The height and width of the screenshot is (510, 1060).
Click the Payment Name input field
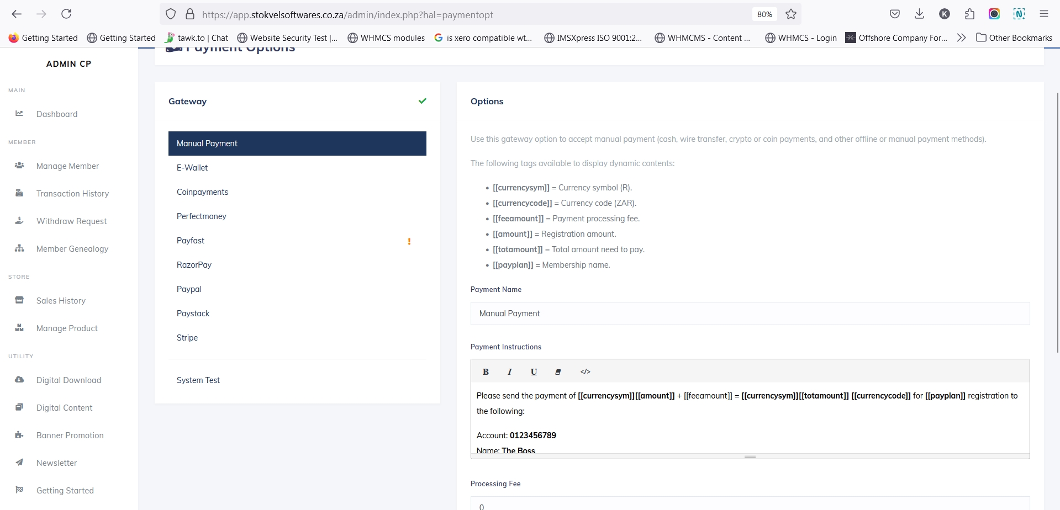tap(750, 314)
